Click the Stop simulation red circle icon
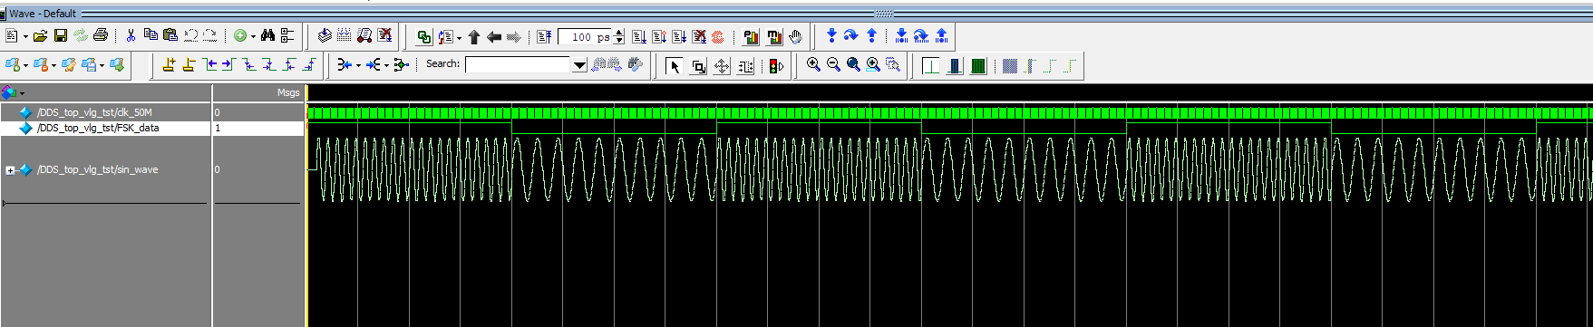Image resolution: width=1593 pixels, height=327 pixels. [x=717, y=37]
